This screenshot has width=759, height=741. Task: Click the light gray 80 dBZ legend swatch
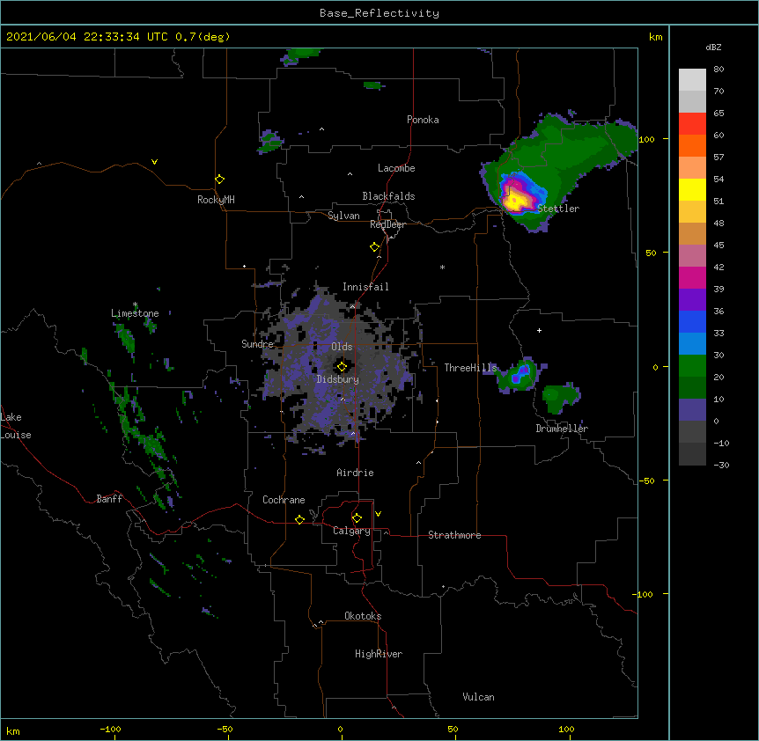pyautogui.click(x=692, y=80)
